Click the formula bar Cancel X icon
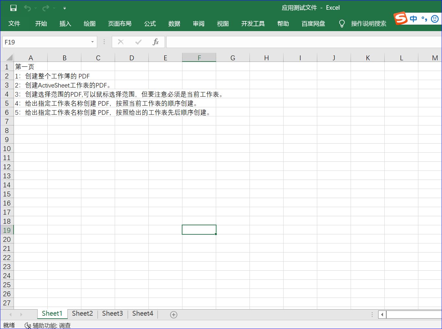Image resolution: width=442 pixels, height=329 pixels. point(121,42)
